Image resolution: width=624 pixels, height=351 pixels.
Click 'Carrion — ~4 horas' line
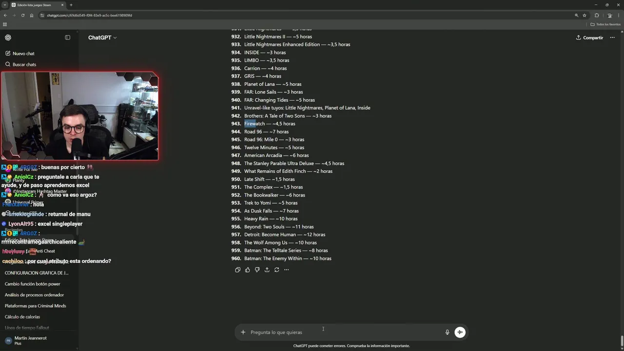[x=265, y=68]
